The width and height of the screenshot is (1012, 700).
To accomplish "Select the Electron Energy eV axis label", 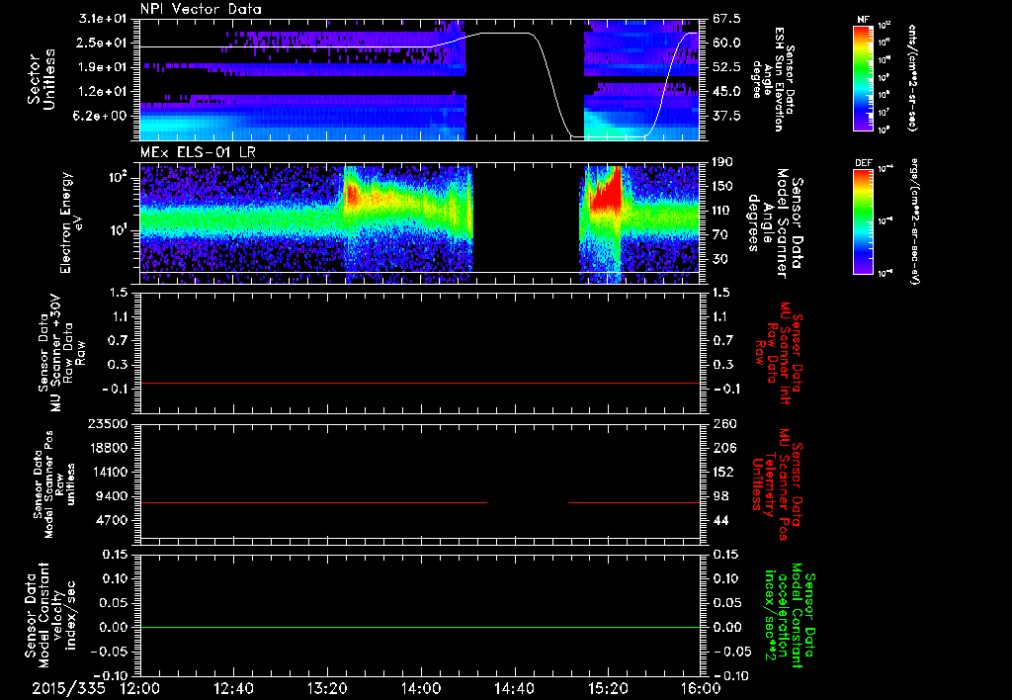I will (69, 222).
